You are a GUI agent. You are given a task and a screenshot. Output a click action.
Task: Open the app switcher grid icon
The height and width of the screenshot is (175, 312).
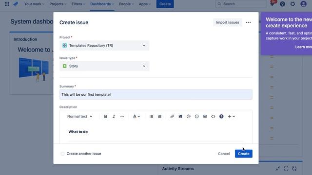point(7,4)
